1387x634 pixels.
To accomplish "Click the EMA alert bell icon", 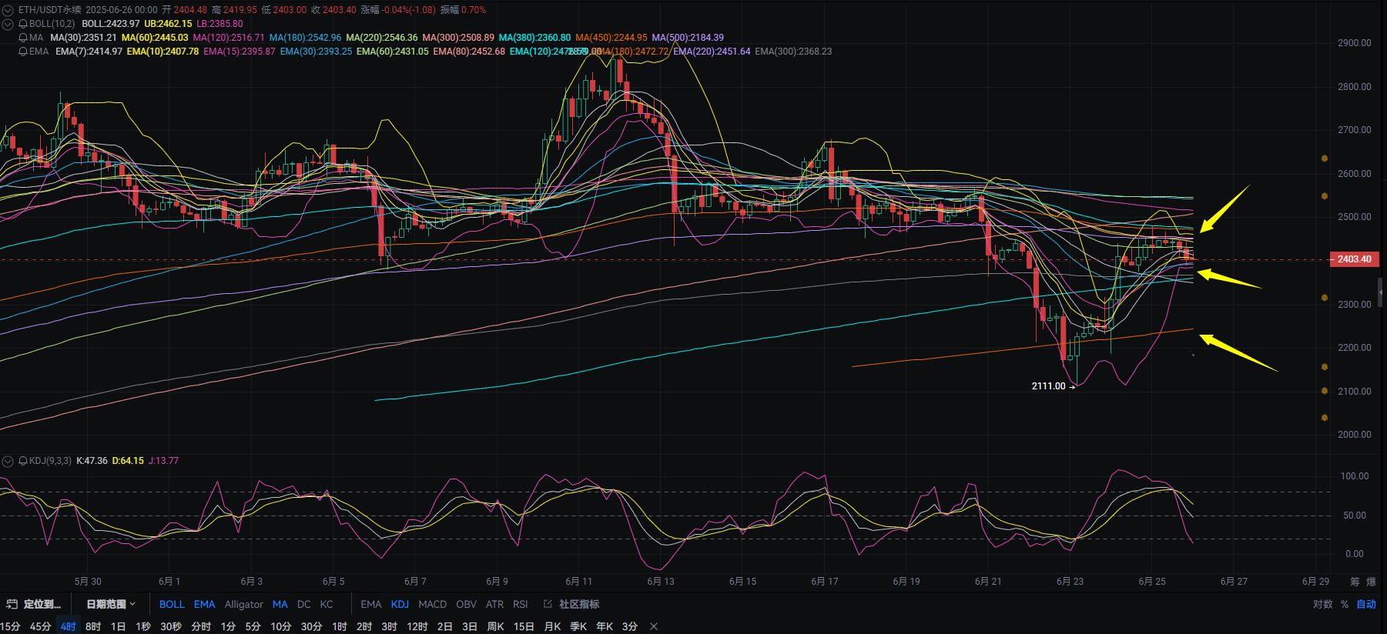I will (23, 52).
